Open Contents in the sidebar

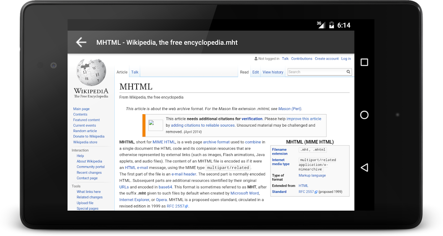point(80,114)
